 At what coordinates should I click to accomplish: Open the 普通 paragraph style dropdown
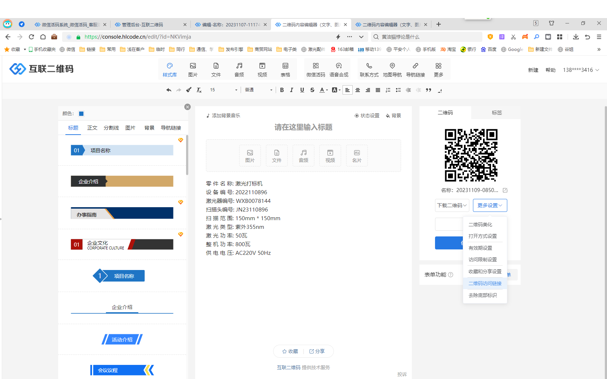click(x=258, y=90)
